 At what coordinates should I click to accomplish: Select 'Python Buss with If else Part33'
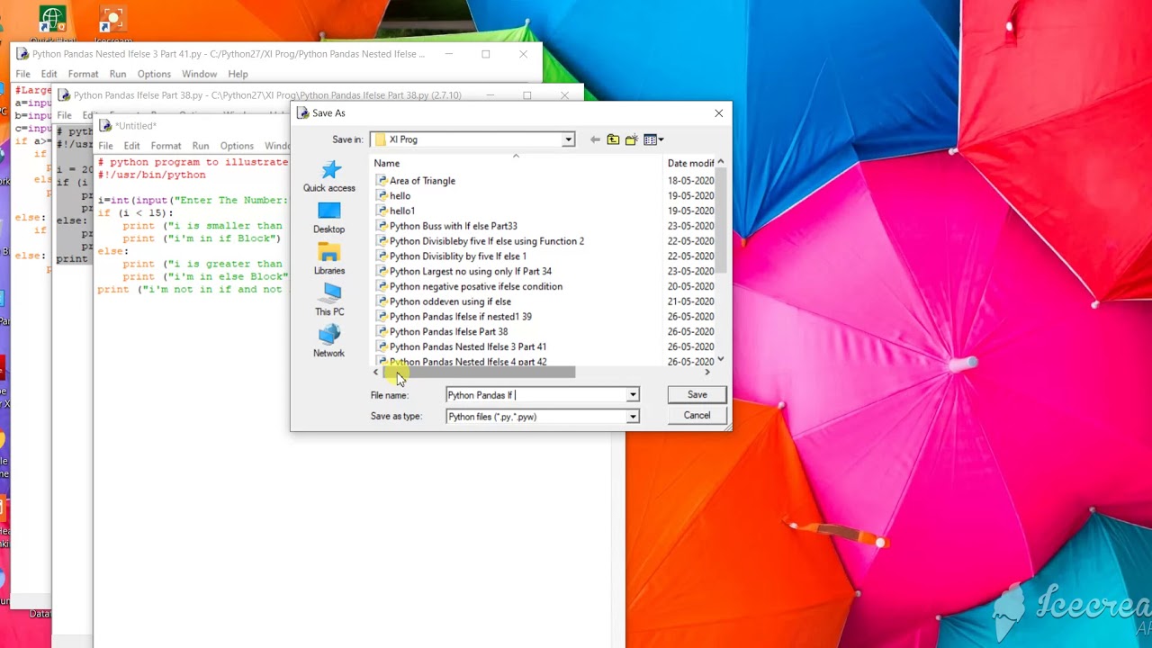pos(454,226)
